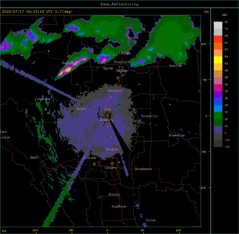Click the 42 dBZ magenta legend swatch
Viewport: 239px width, 234px height.
pos(218,88)
